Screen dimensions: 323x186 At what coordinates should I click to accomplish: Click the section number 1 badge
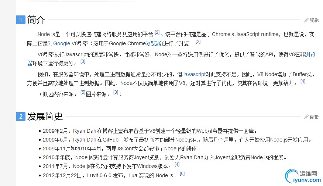[x=21, y=20]
